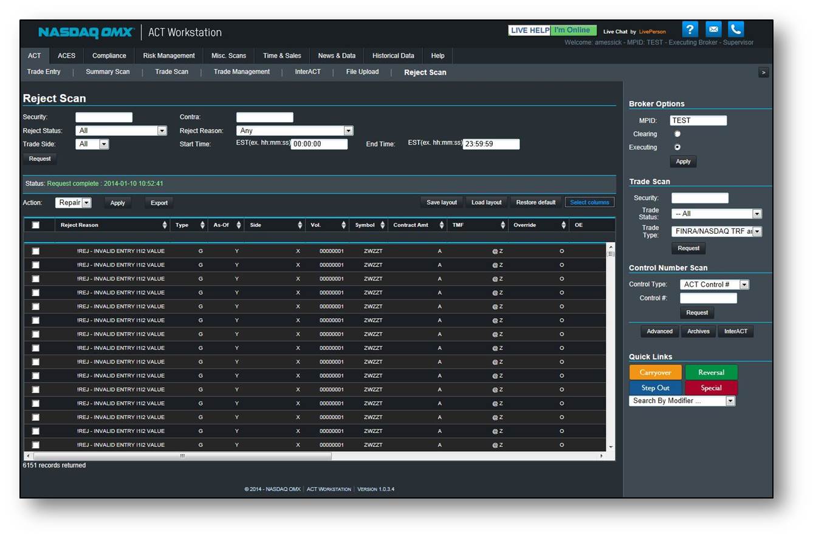
Task: Switch to the ACES tab
Action: 67,56
